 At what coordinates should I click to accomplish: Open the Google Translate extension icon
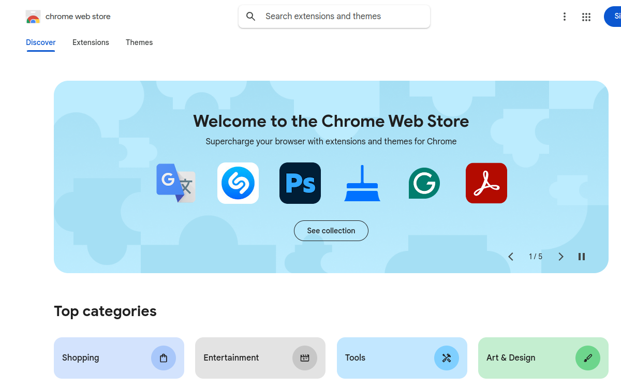tap(176, 183)
